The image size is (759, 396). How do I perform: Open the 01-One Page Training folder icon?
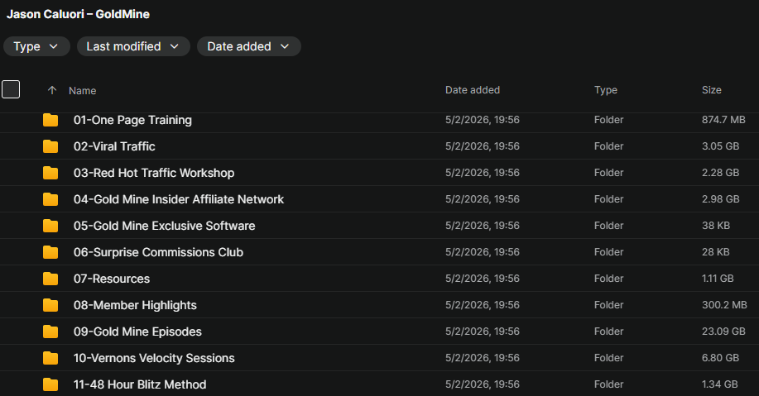point(50,120)
